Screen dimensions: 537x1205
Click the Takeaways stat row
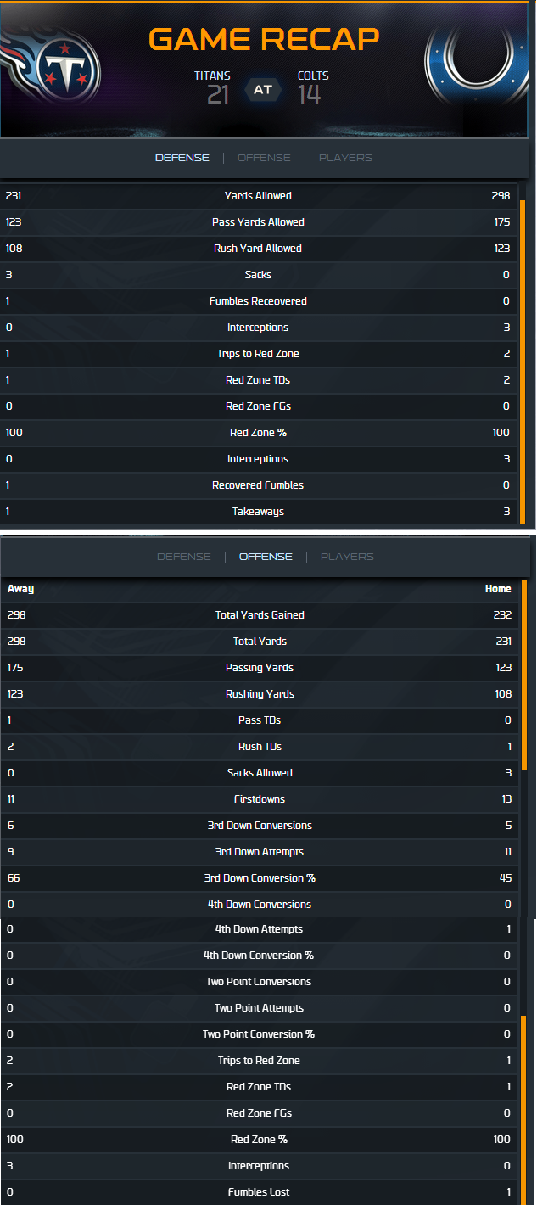coord(259,512)
